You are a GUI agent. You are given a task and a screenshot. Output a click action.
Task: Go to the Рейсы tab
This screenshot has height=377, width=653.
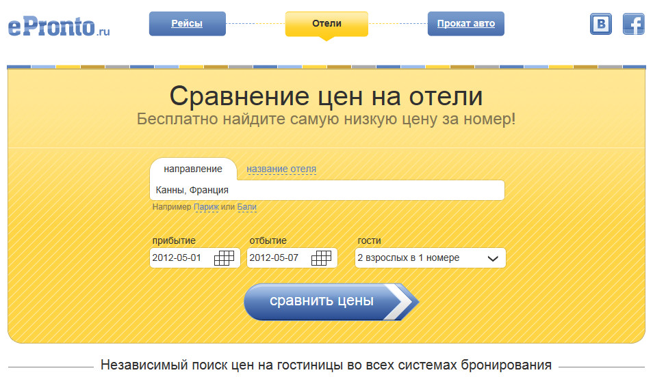coord(187,24)
